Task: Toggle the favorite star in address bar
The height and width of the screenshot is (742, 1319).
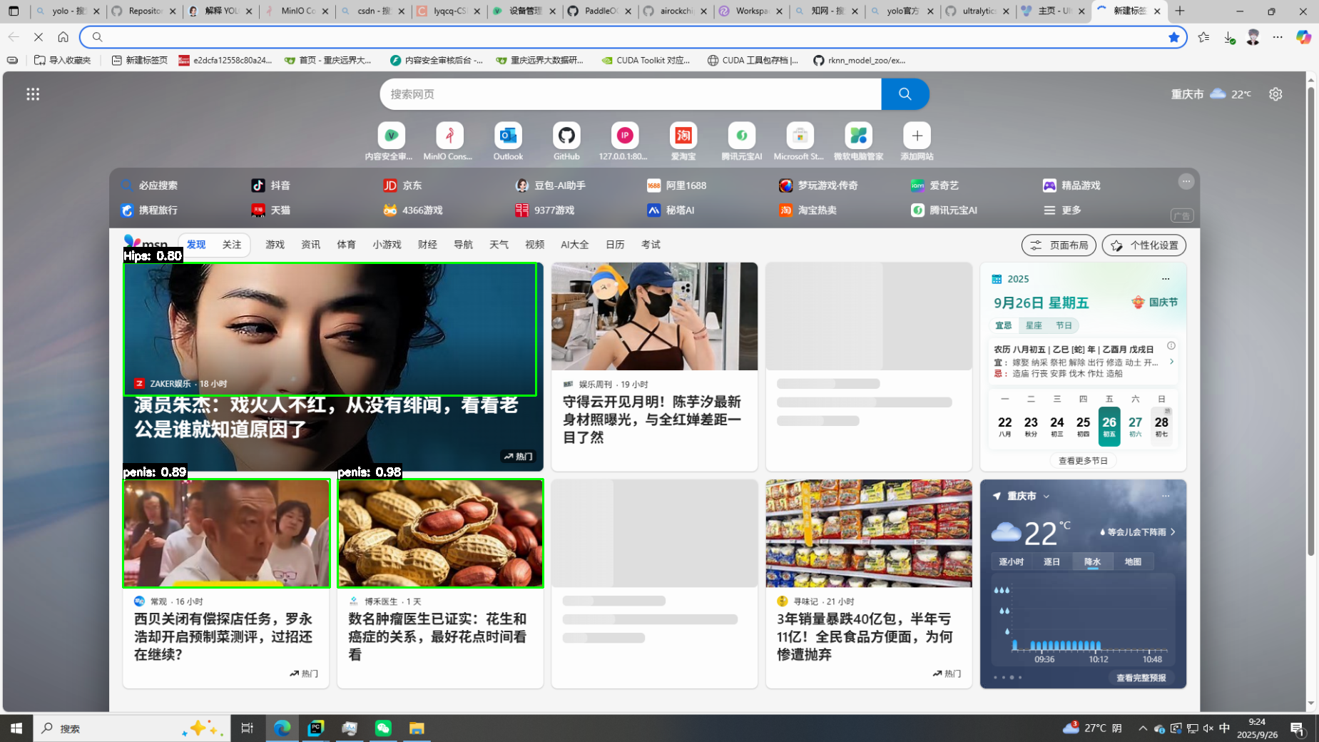Action: (x=1173, y=37)
